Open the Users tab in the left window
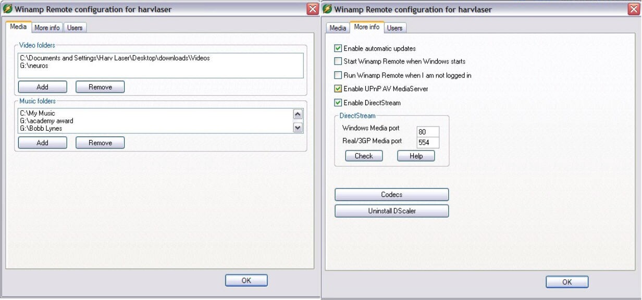Viewport: 642px width, 300px height. [75, 28]
